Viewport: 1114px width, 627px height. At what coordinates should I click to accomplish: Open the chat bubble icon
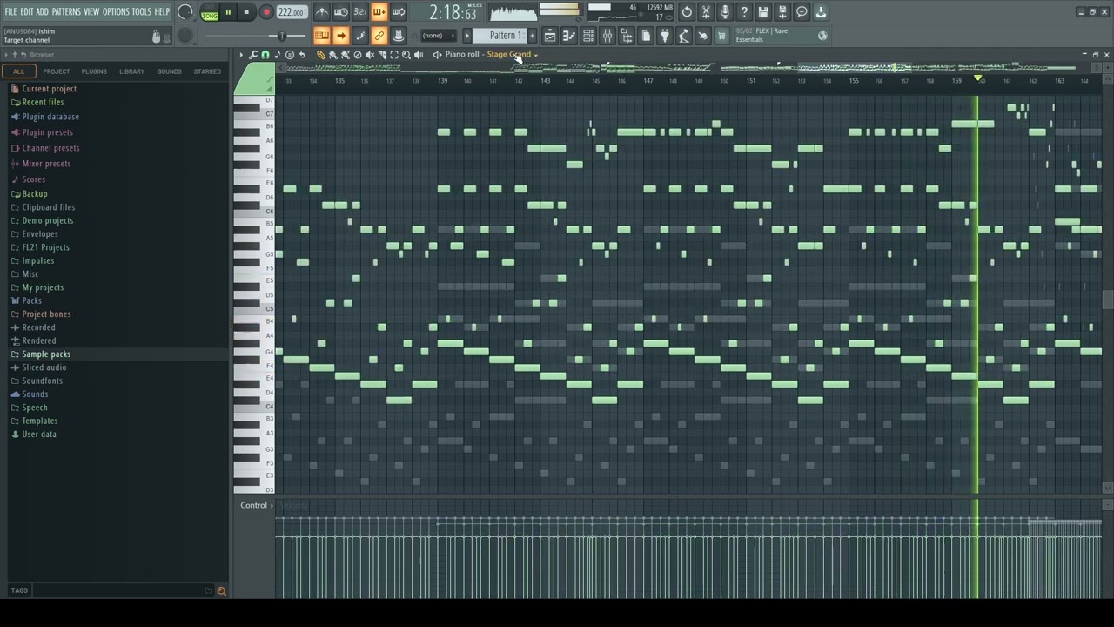[x=802, y=12]
